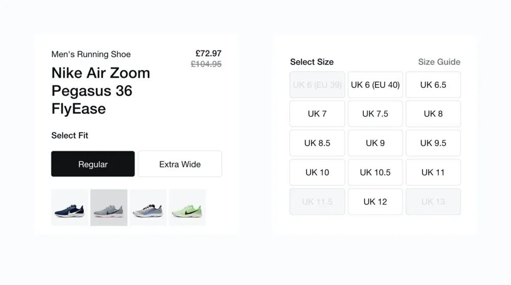Click the greyed-out UK 13 size

[433, 202]
